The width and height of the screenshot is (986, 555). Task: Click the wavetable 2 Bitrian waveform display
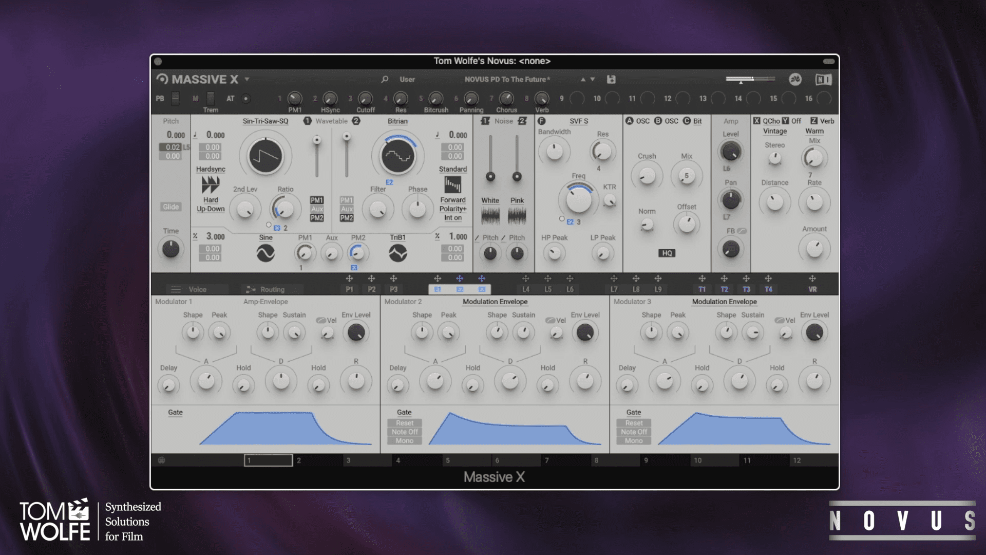click(397, 156)
